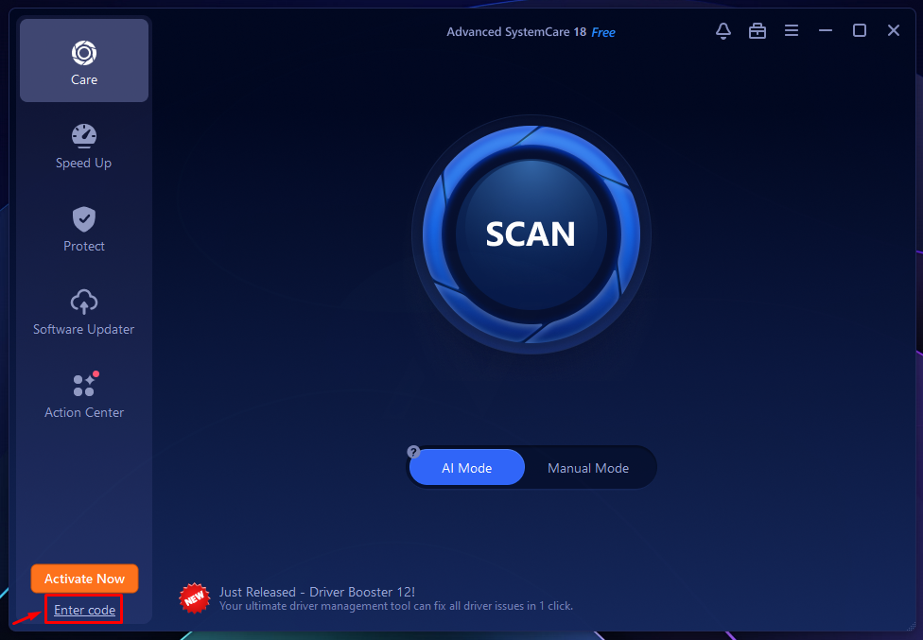Click the red NEW badge icon
923x640 pixels.
194,598
